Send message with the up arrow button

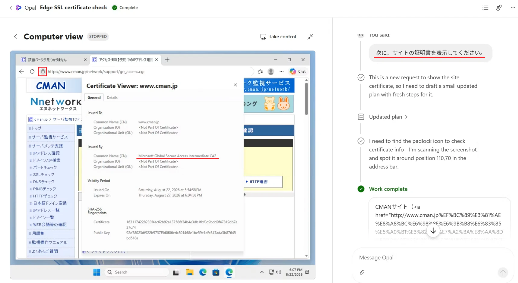pyautogui.click(x=503, y=273)
